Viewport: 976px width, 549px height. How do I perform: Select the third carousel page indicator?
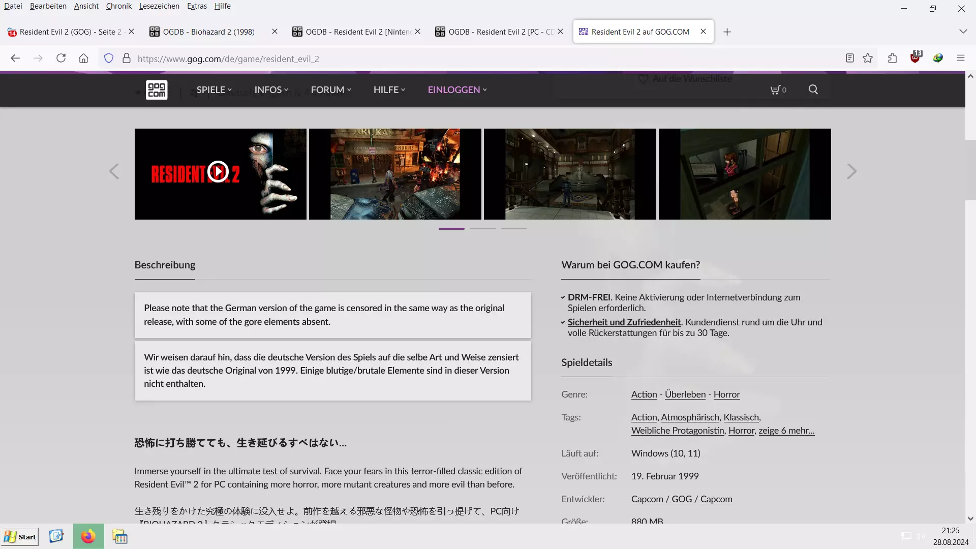pos(513,229)
